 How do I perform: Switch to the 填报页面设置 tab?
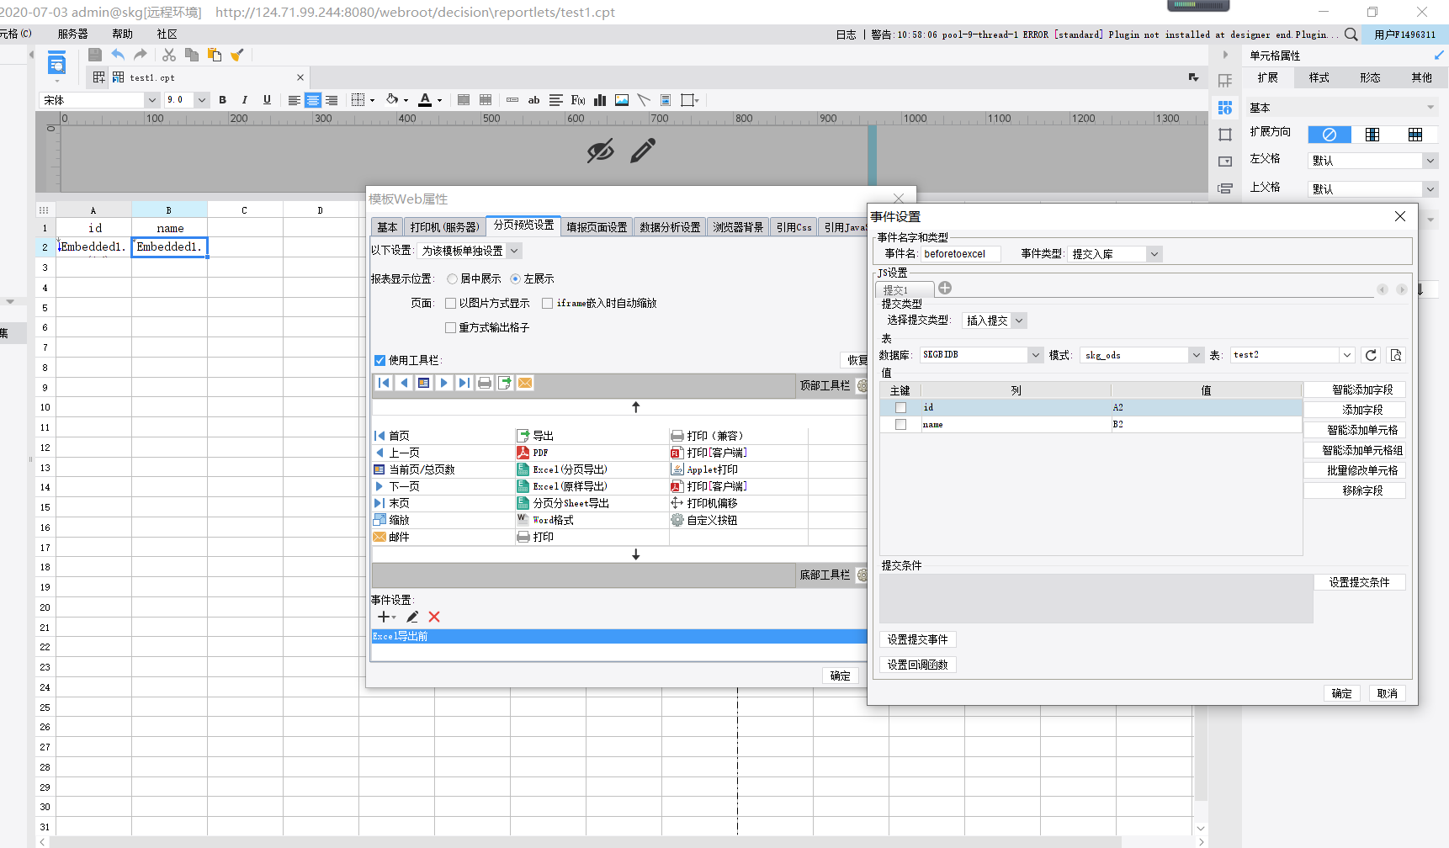[597, 227]
